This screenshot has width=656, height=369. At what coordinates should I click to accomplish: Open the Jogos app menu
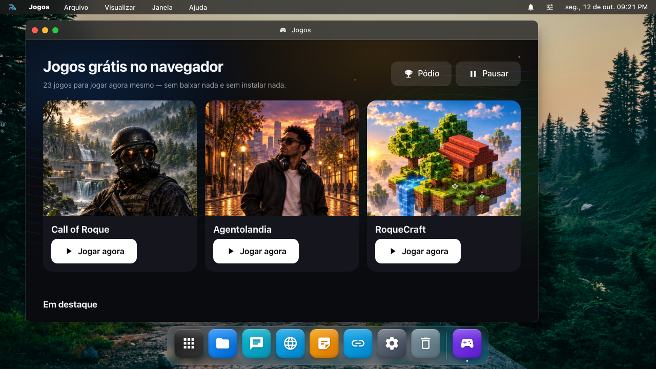[39, 7]
